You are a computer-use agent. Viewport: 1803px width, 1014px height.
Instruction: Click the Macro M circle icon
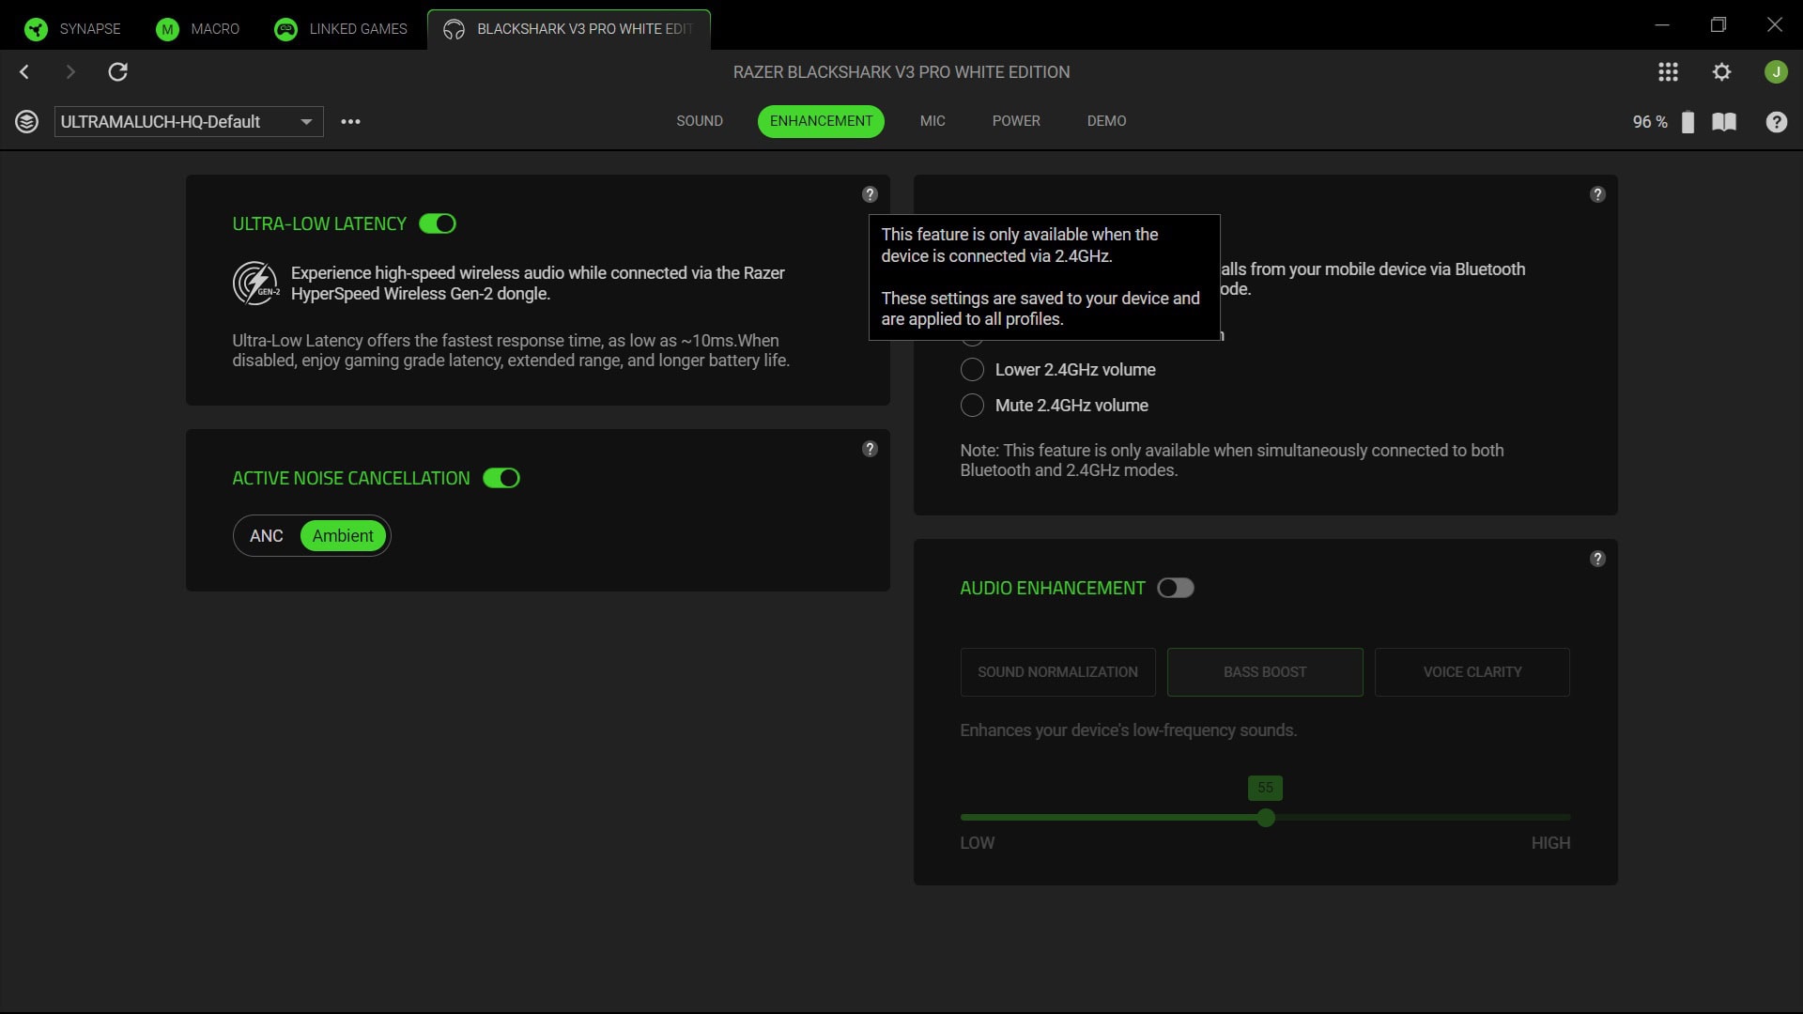[x=167, y=29]
